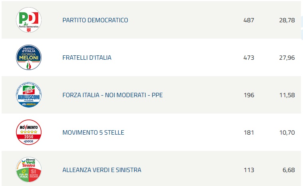Select the MOVIMENTO 5 STELLE name

pos(93,133)
